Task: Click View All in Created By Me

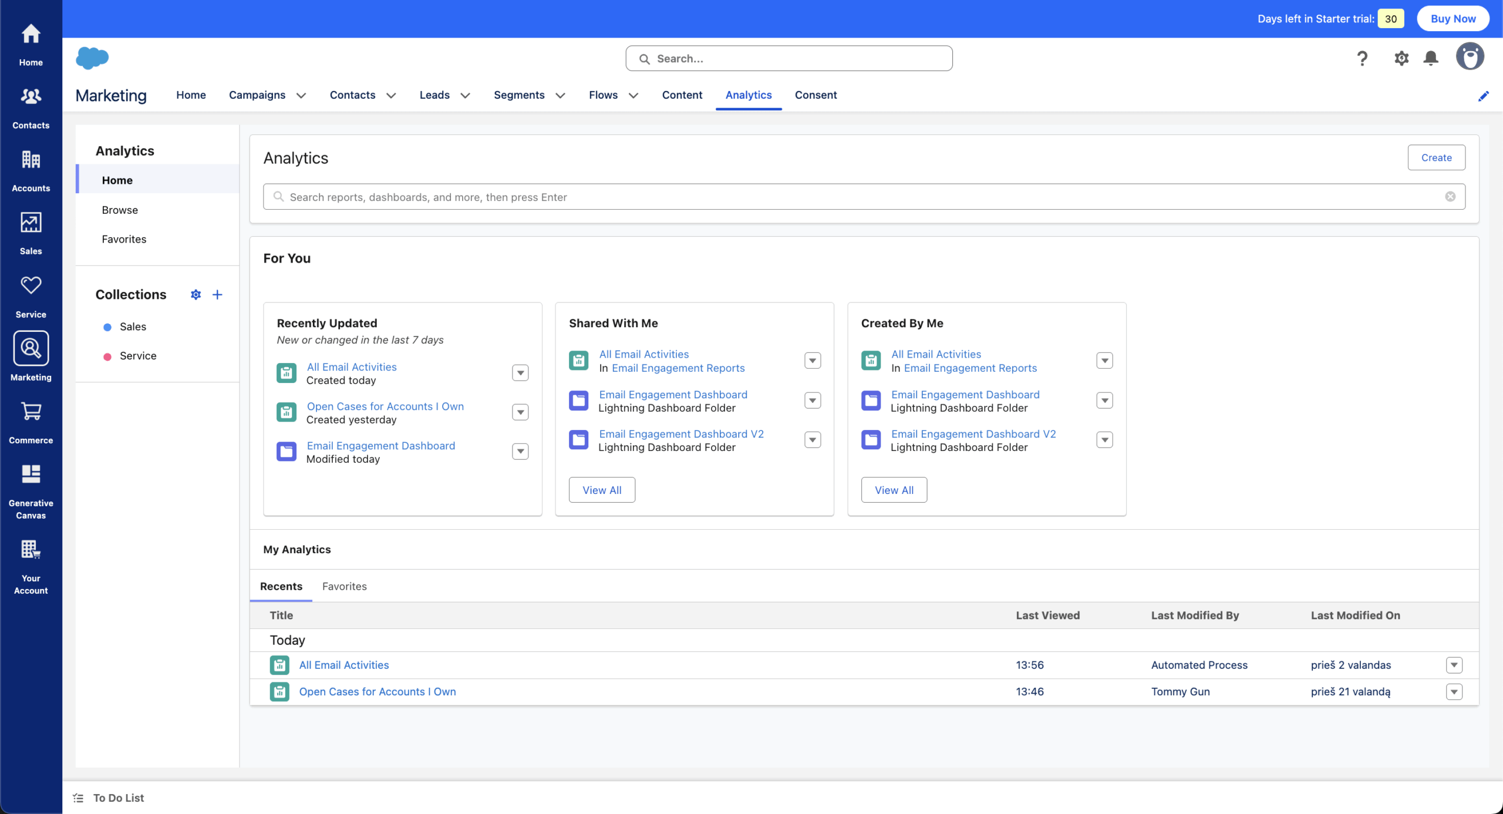Action: point(894,490)
